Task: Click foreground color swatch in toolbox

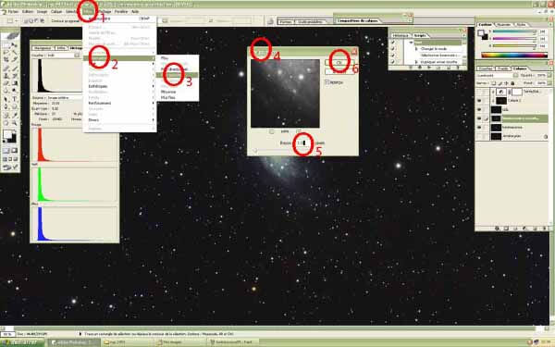Action: [x=7, y=134]
